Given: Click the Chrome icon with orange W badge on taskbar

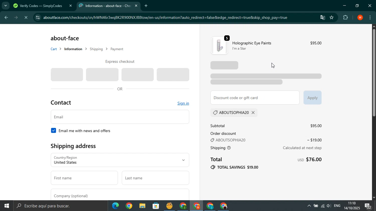Looking at the screenshot, I should [x=197, y=206].
